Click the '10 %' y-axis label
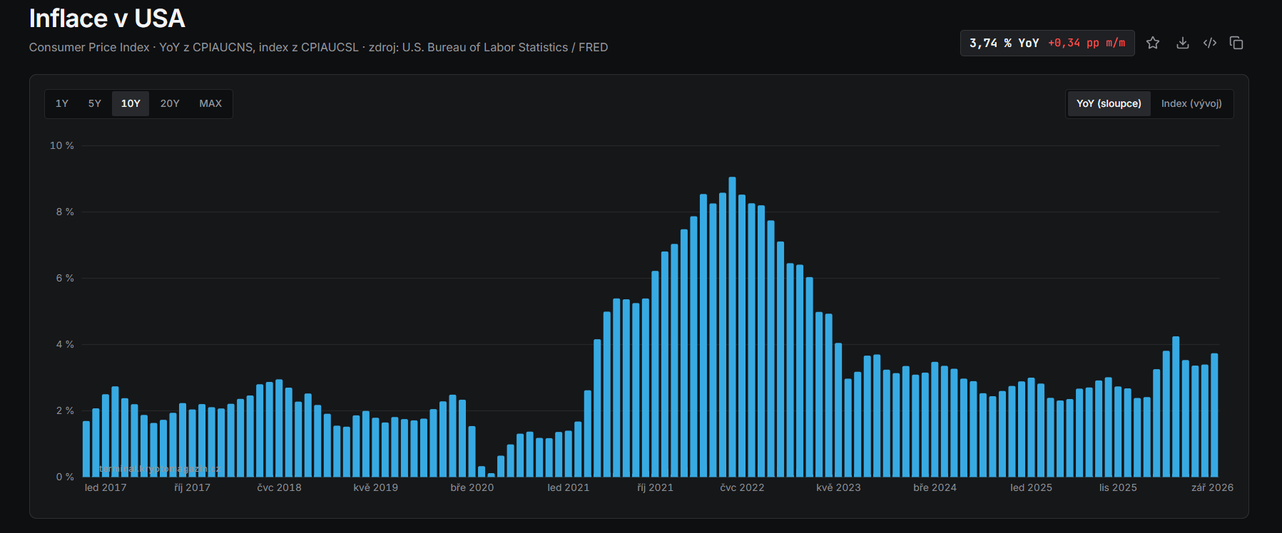This screenshot has height=533, width=1282. click(62, 145)
